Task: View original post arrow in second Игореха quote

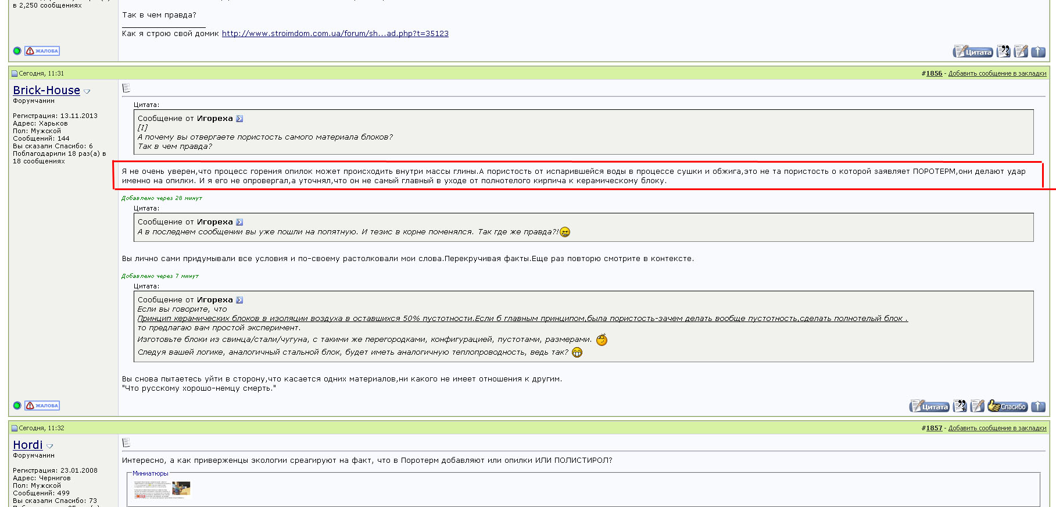Action: click(239, 222)
